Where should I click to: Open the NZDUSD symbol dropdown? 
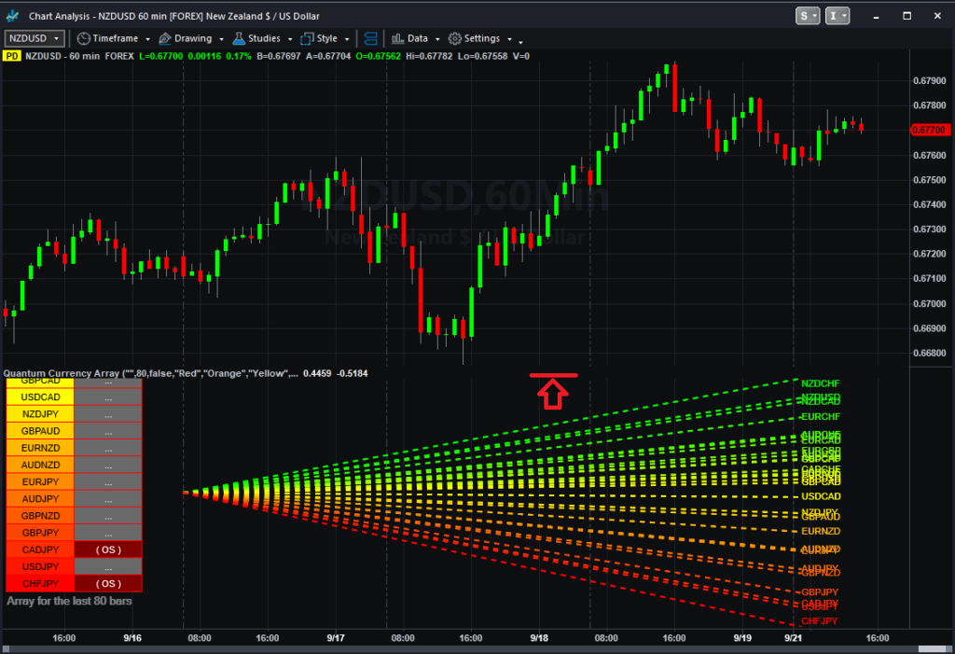point(33,38)
